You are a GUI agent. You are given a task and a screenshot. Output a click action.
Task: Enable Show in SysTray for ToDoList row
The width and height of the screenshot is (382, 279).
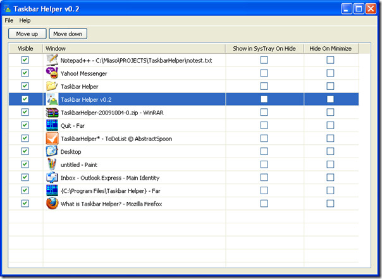click(x=264, y=139)
